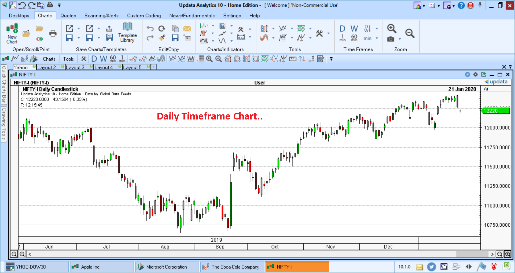This screenshot has width=515, height=273.
Task: Click the zoom out magnifier in ribbon
Action: click(x=410, y=33)
